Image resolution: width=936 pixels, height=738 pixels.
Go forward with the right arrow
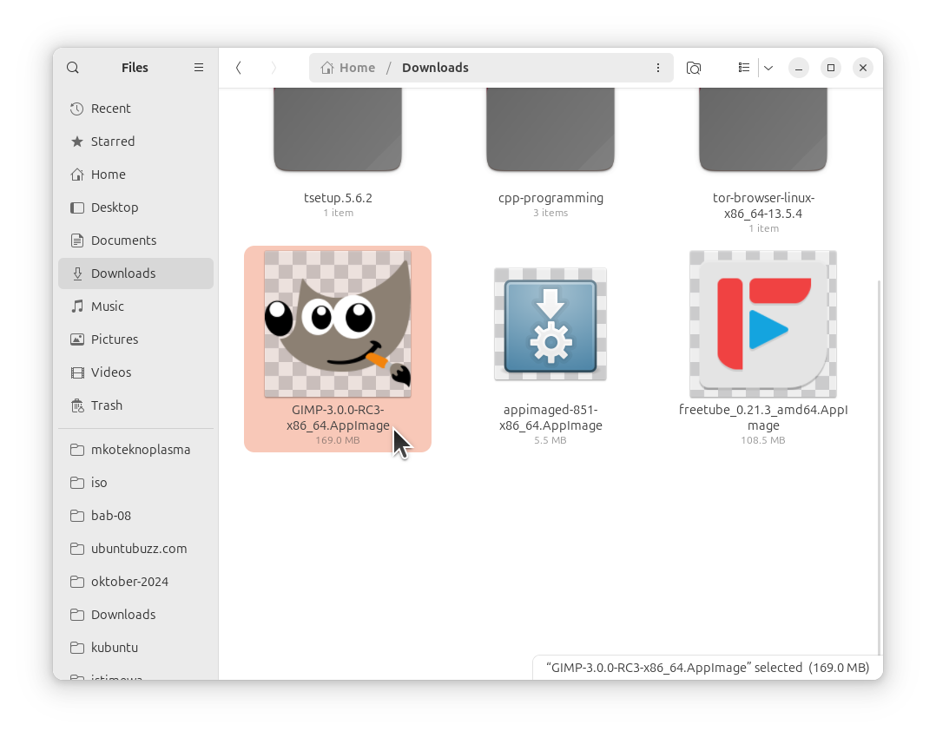click(274, 68)
